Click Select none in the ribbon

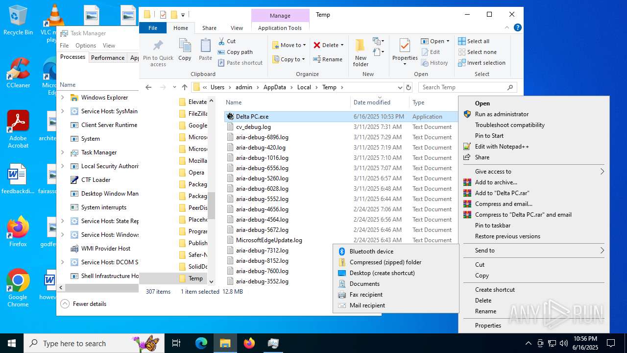click(x=477, y=52)
